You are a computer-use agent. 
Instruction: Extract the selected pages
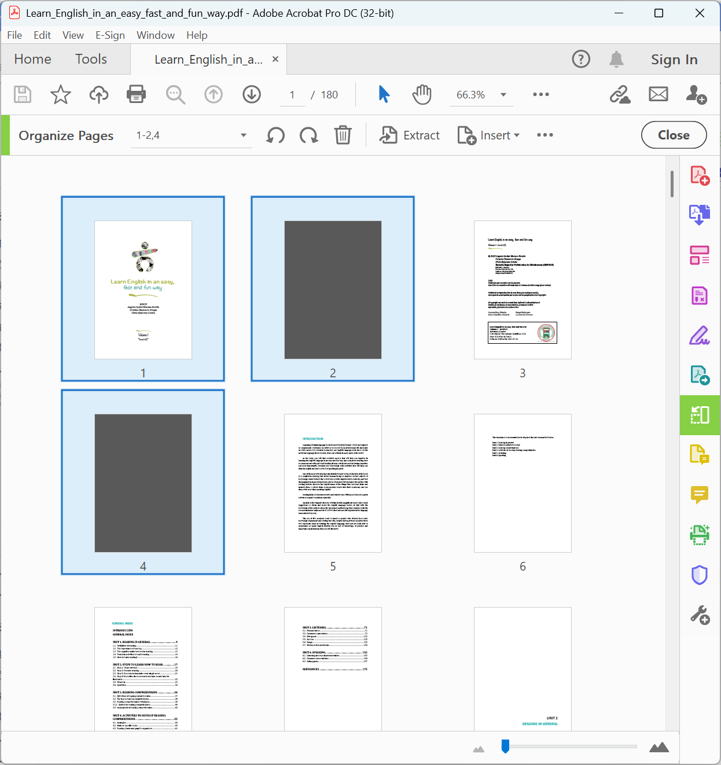[409, 135]
